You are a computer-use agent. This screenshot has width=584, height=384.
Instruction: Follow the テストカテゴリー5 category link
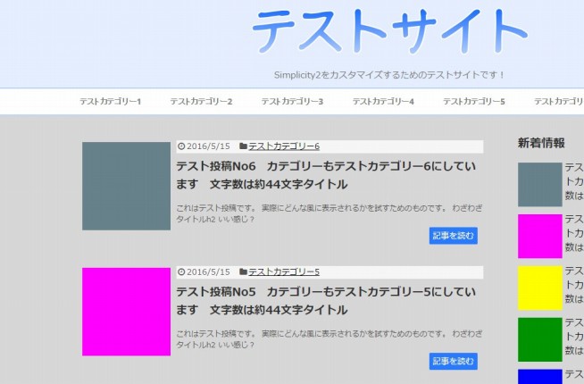pyautogui.click(x=284, y=272)
